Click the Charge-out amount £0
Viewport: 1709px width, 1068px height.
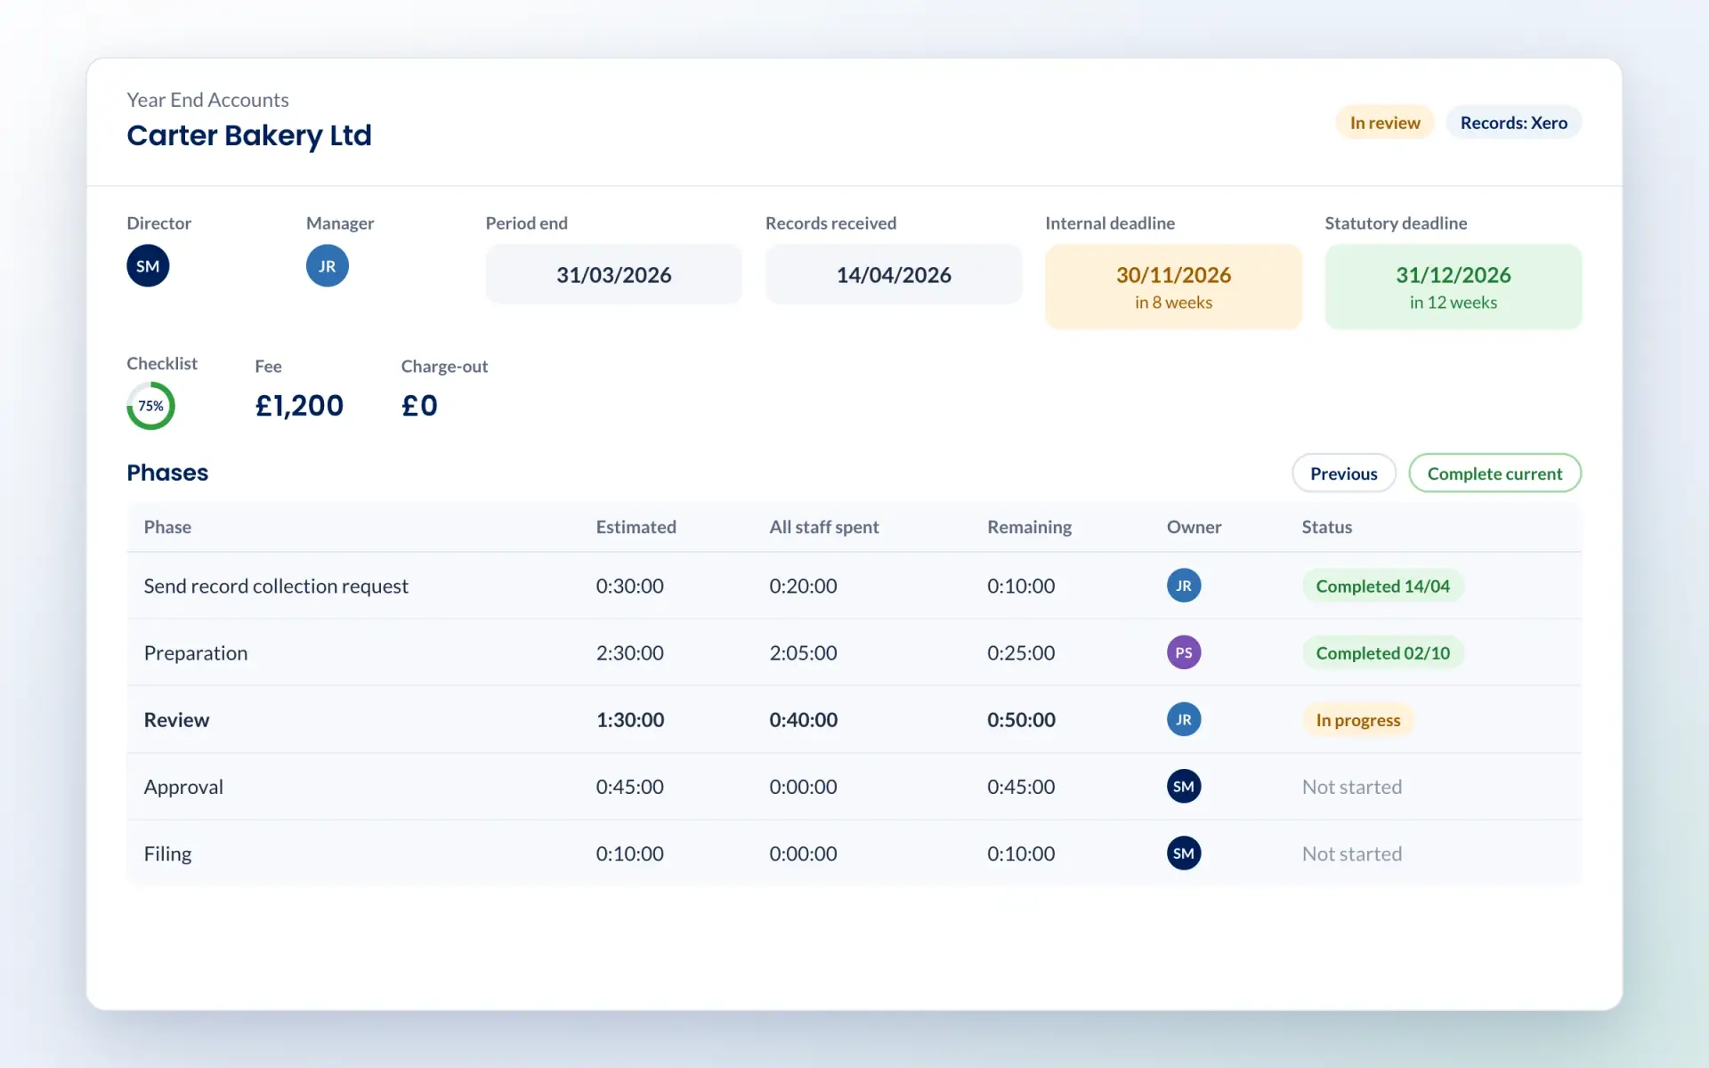pos(419,406)
